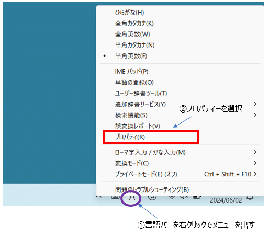Toggle プライベートモード(E) (オフ)
The image size is (269, 235).
(146, 174)
